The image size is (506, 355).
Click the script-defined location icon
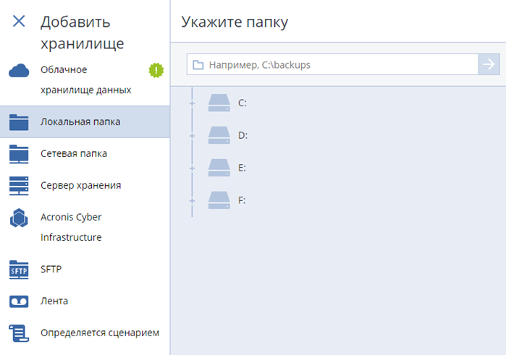pos(19,333)
